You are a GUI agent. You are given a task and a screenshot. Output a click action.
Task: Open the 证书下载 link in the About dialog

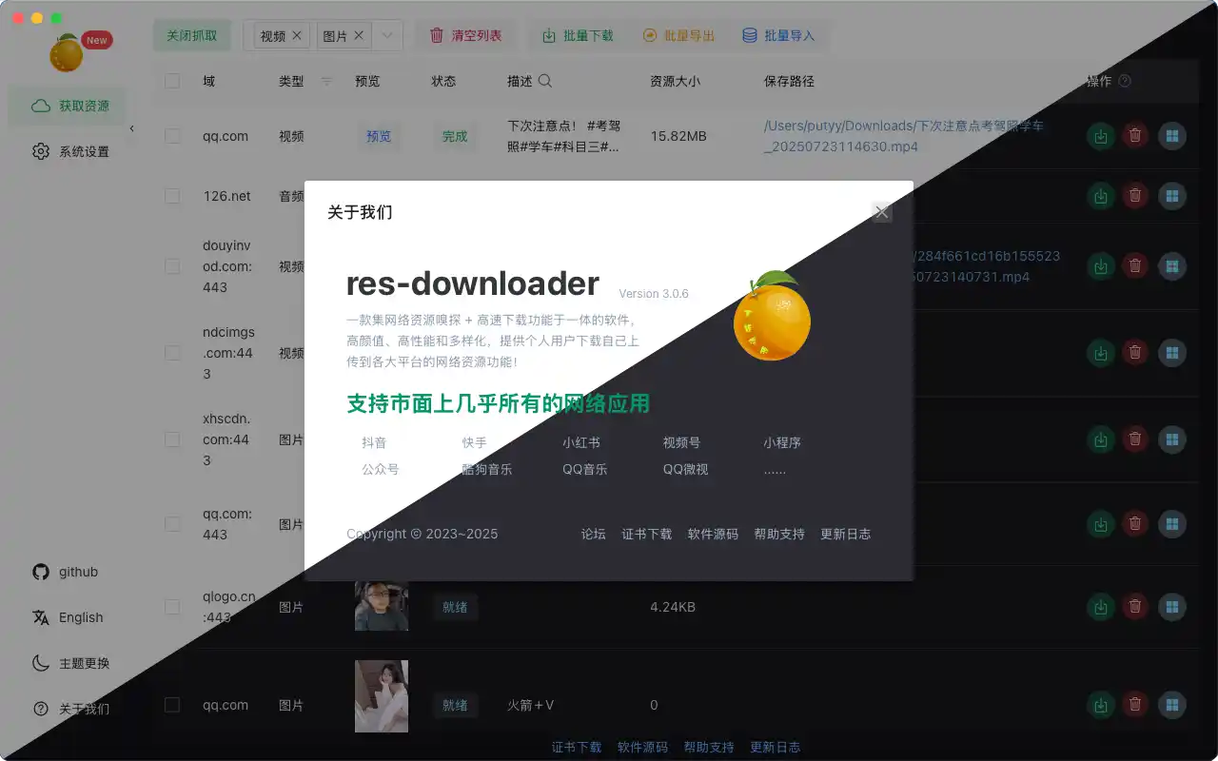coord(647,534)
